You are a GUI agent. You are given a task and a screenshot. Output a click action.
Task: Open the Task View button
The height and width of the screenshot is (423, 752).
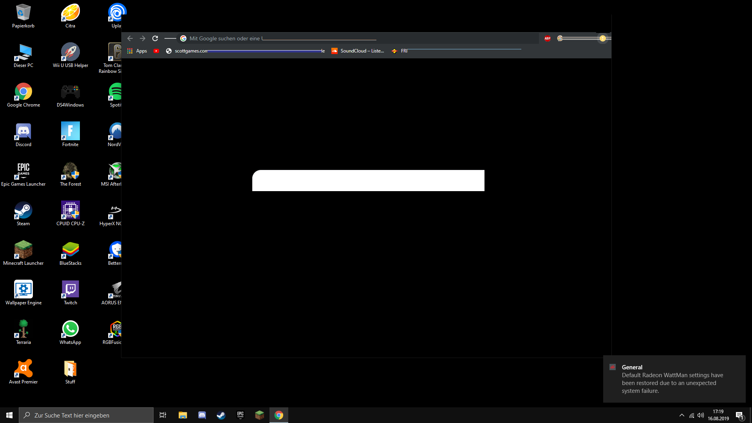(x=163, y=415)
